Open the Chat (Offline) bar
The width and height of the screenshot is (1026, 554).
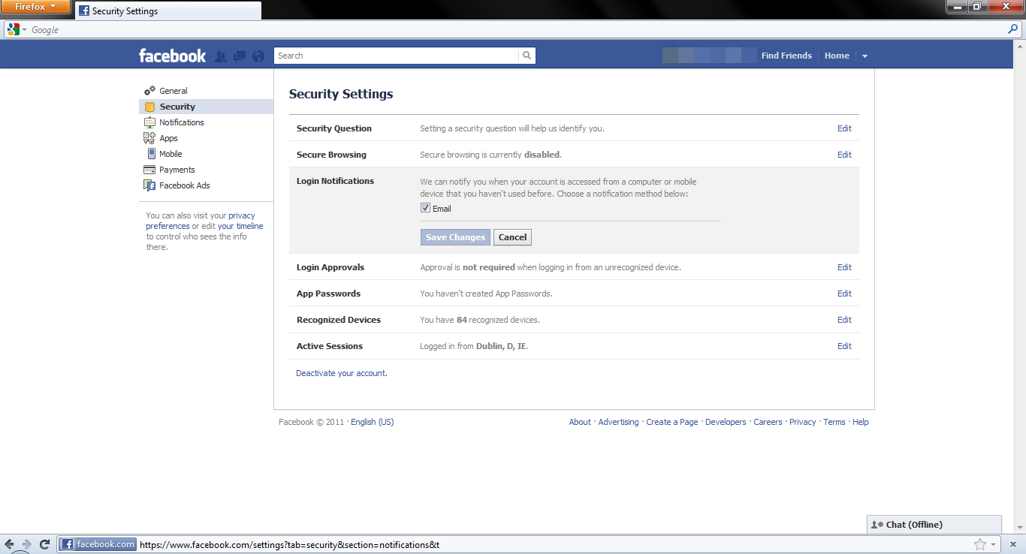[934, 525]
